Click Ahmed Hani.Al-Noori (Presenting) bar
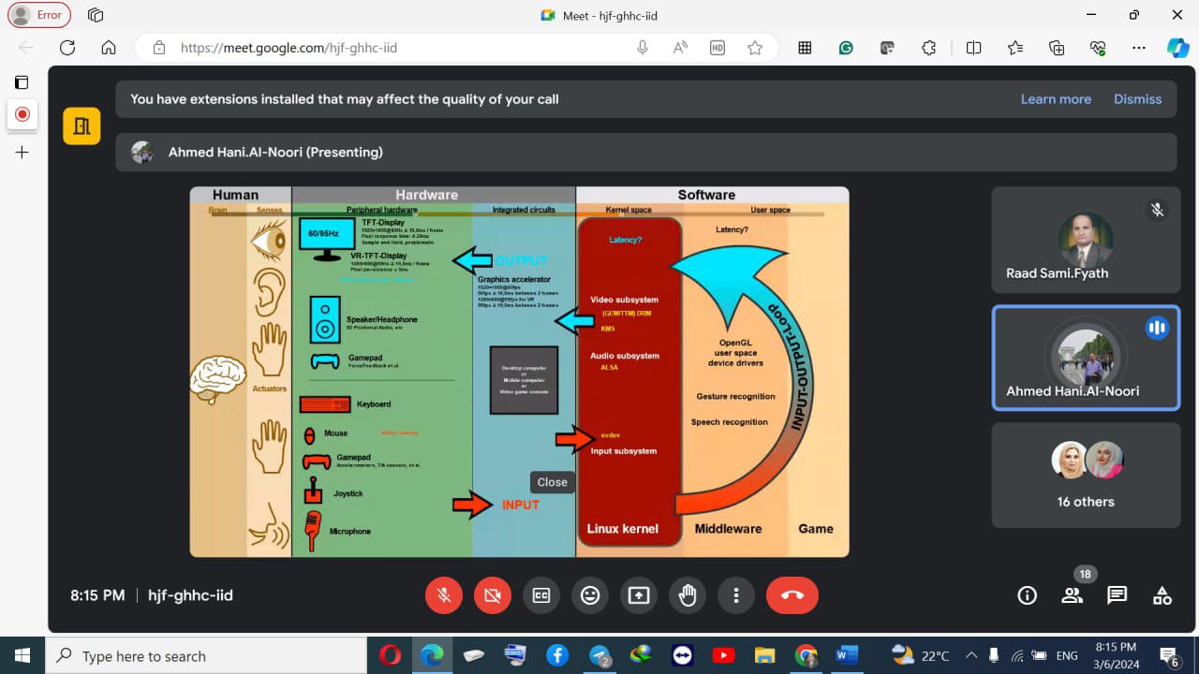1199x674 pixels. point(645,153)
